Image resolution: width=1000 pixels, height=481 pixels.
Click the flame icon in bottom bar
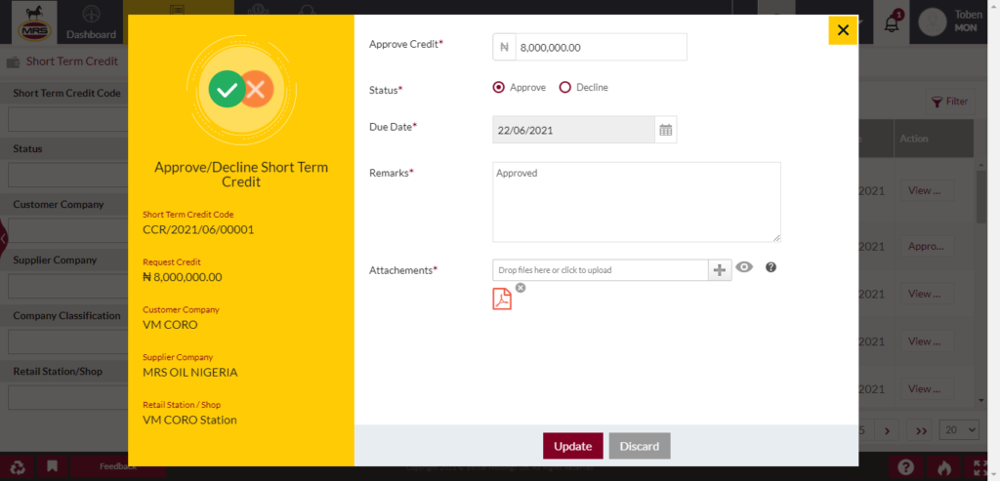tap(944, 467)
